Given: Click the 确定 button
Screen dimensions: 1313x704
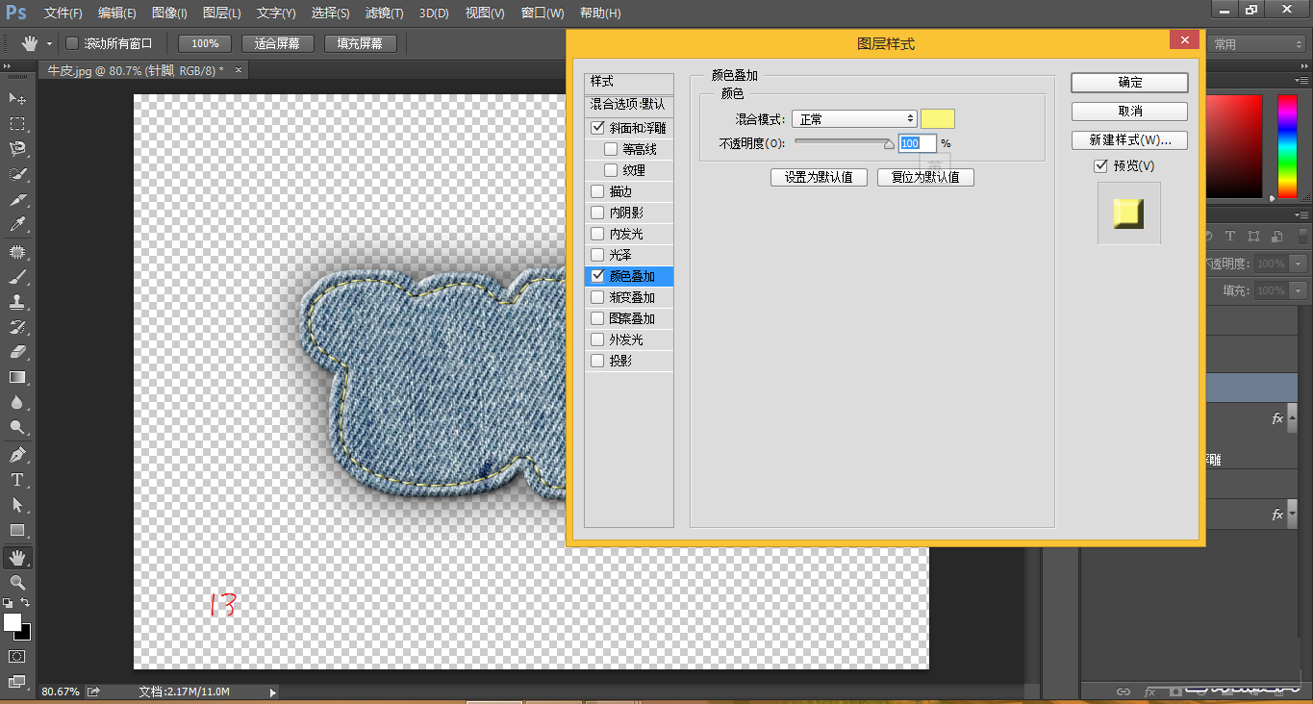Looking at the screenshot, I should [x=1128, y=82].
